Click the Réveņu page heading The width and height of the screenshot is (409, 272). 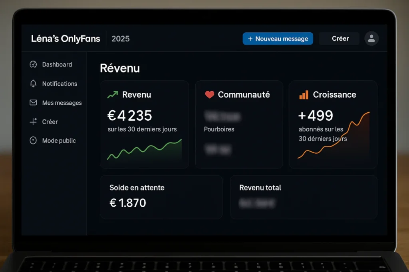(120, 68)
